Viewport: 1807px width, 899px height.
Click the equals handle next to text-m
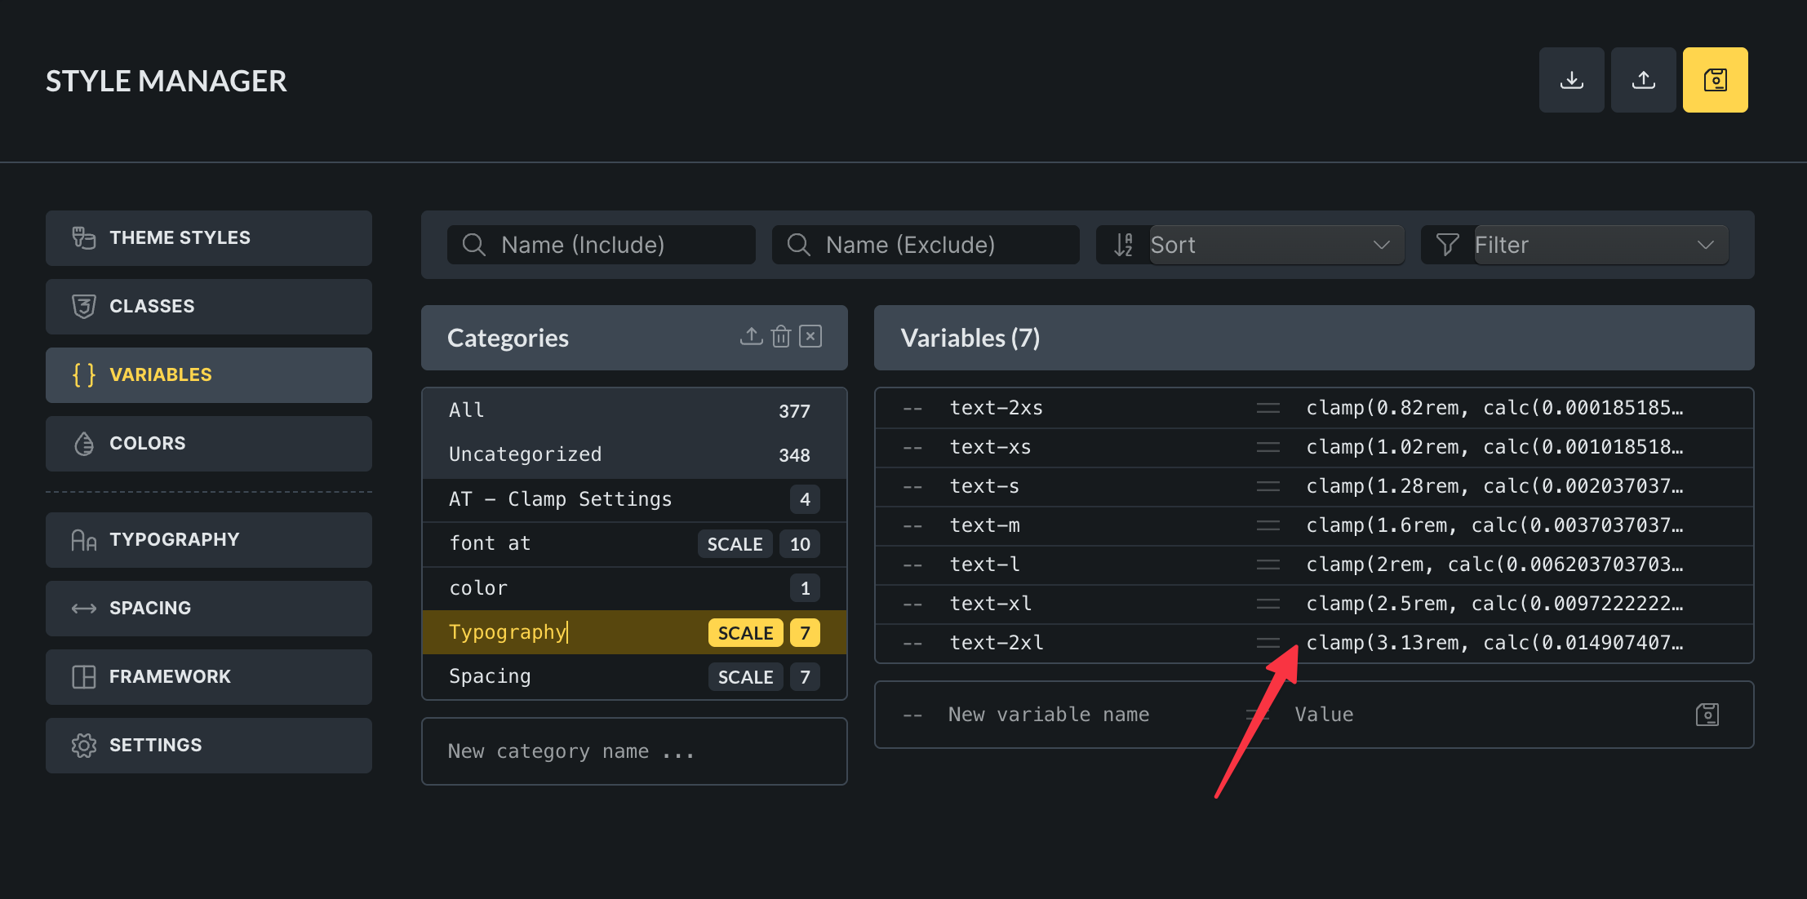(1268, 525)
